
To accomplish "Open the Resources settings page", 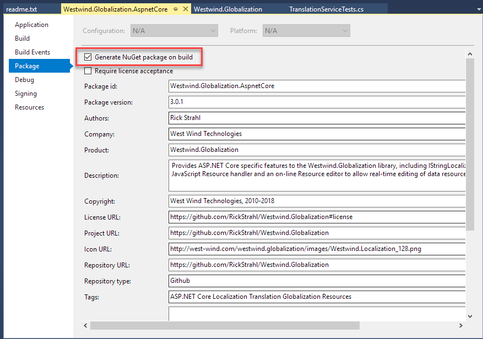I will click(x=29, y=107).
